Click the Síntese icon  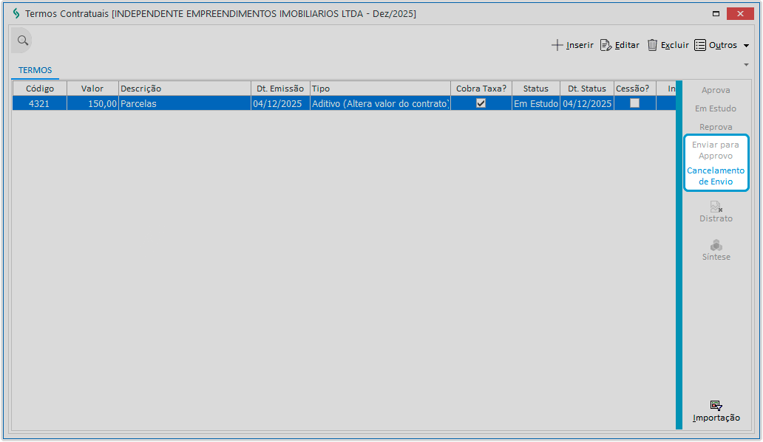(716, 245)
